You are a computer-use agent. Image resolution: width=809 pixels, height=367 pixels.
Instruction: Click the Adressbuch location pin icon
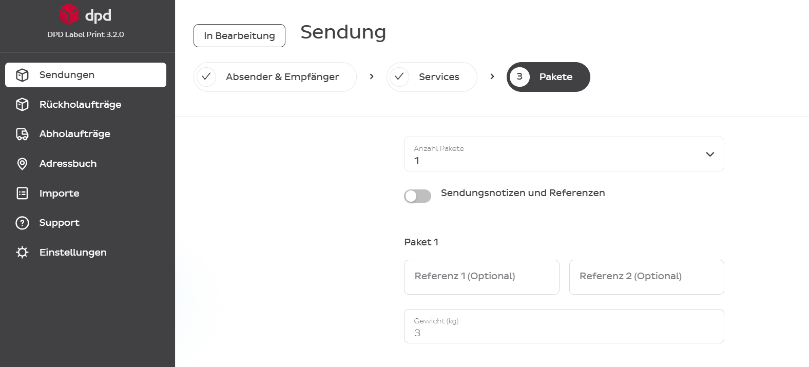pyautogui.click(x=22, y=164)
